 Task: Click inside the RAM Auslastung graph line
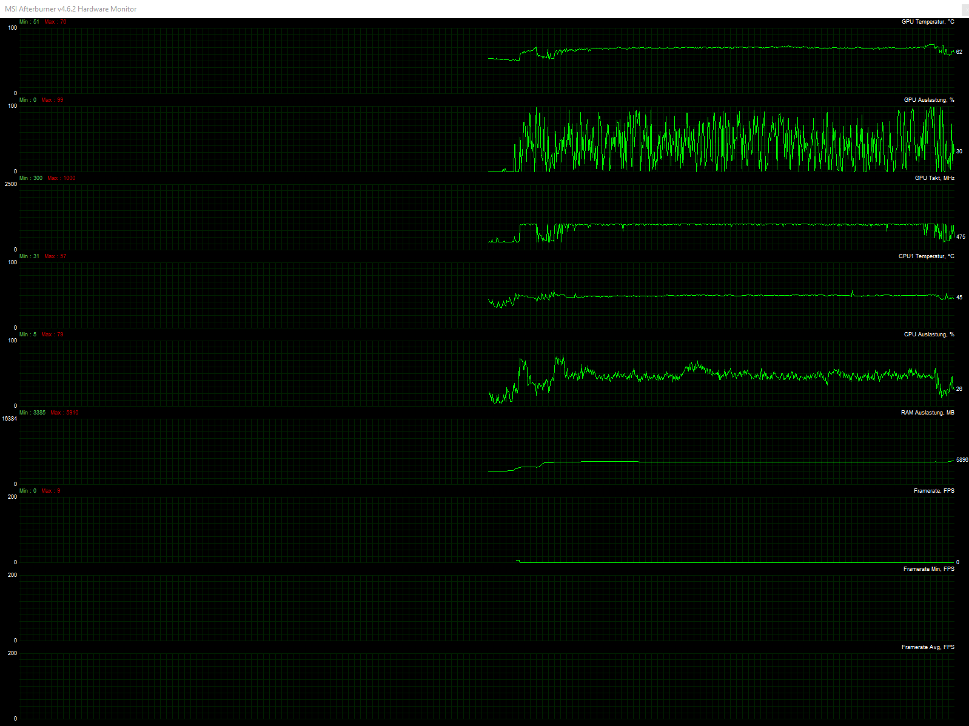pyautogui.click(x=487, y=451)
